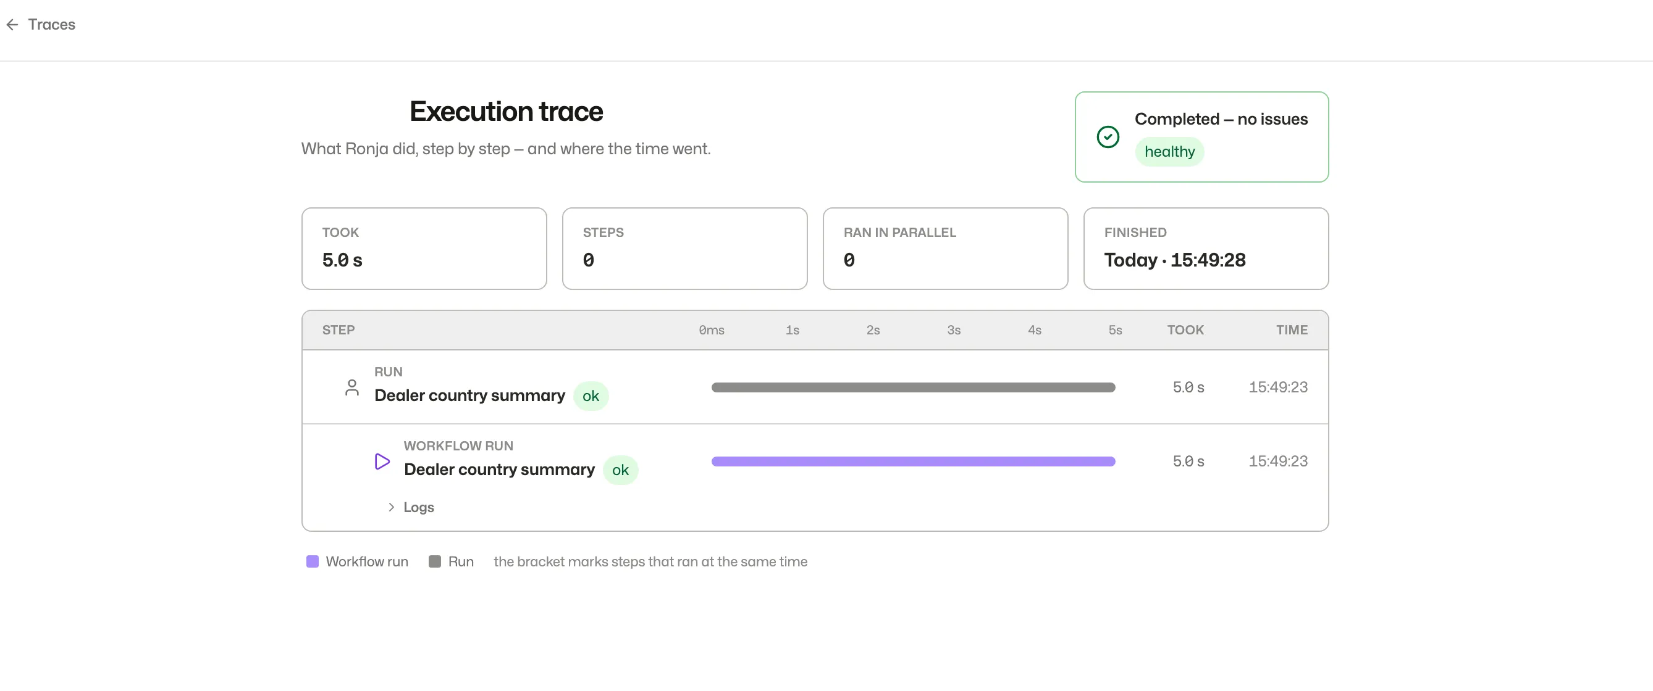Click the green completed checkmark icon
This screenshot has height=691, width=1653.
pyautogui.click(x=1108, y=136)
